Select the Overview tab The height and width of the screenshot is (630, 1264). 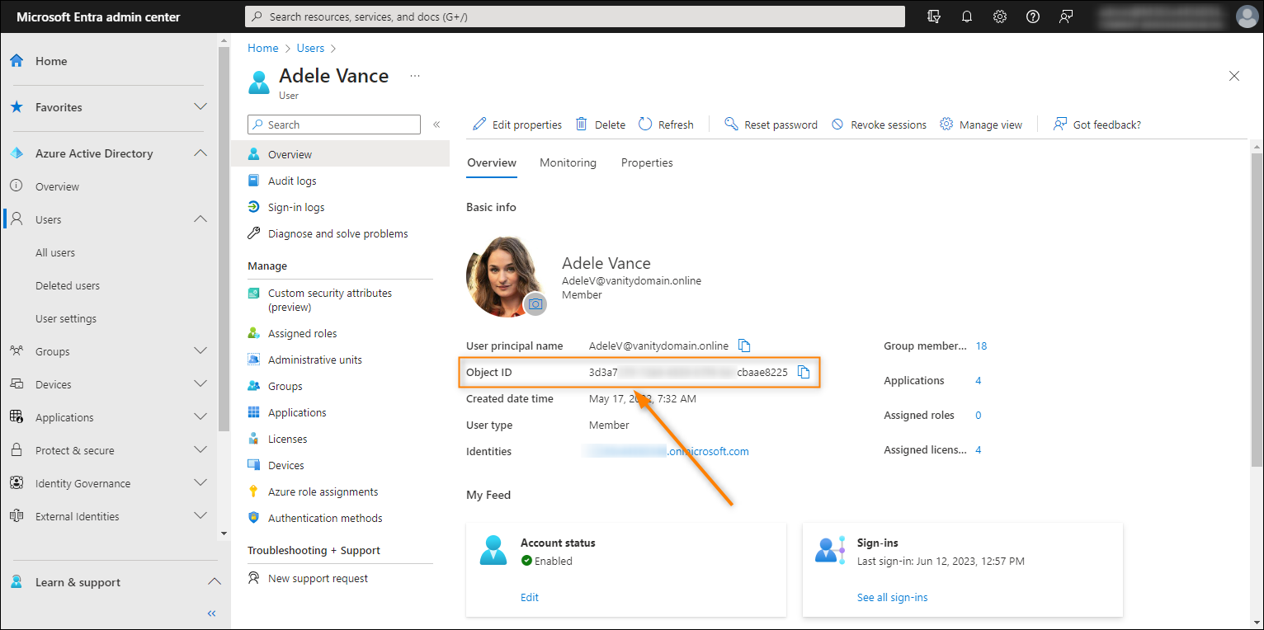492,162
